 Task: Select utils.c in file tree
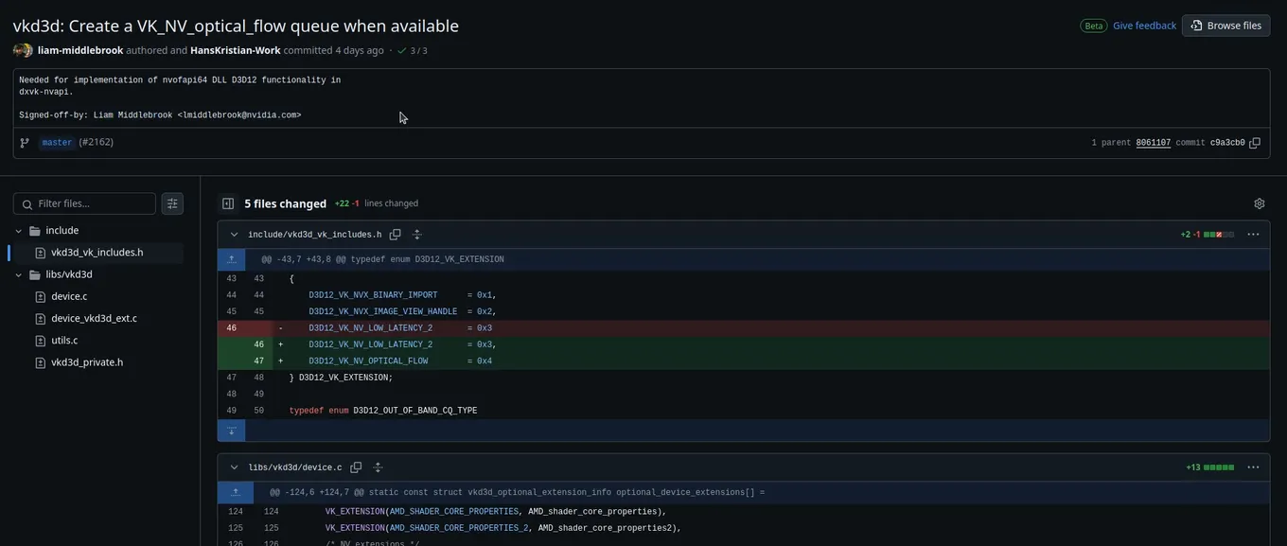point(64,341)
